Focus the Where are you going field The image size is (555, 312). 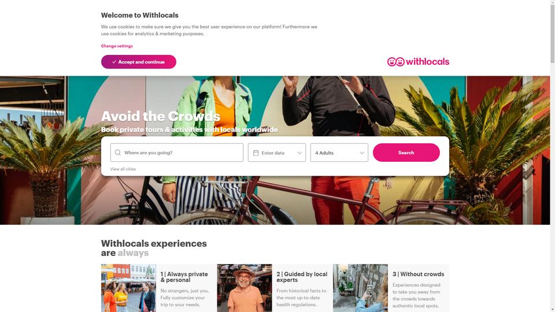[x=177, y=153]
